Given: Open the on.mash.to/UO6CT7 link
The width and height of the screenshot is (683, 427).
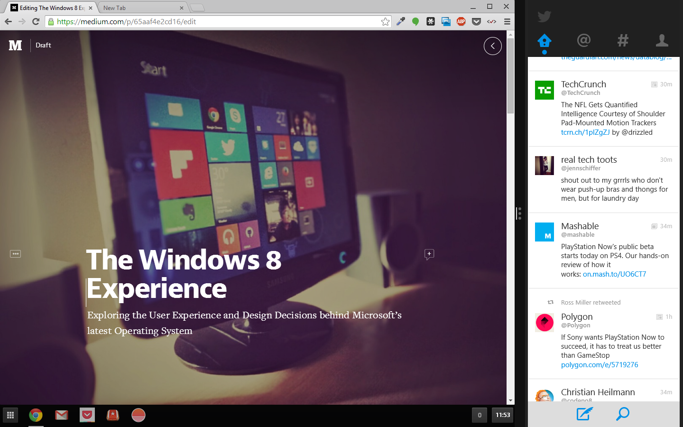Looking at the screenshot, I should coord(614,274).
